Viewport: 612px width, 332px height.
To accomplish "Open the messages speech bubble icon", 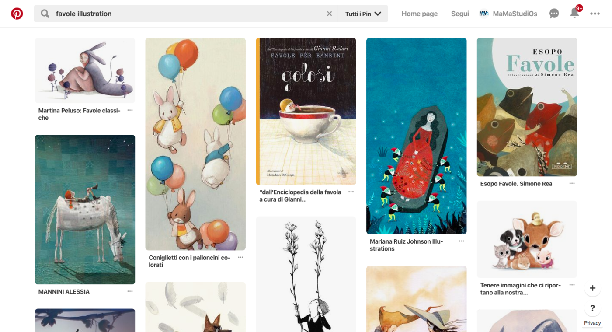I will pyautogui.click(x=554, y=14).
